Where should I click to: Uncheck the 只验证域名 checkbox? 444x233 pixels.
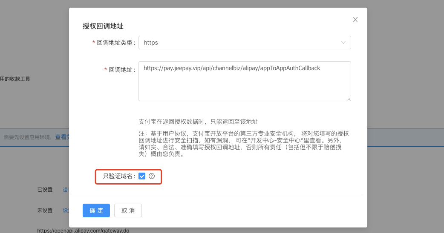coord(142,176)
